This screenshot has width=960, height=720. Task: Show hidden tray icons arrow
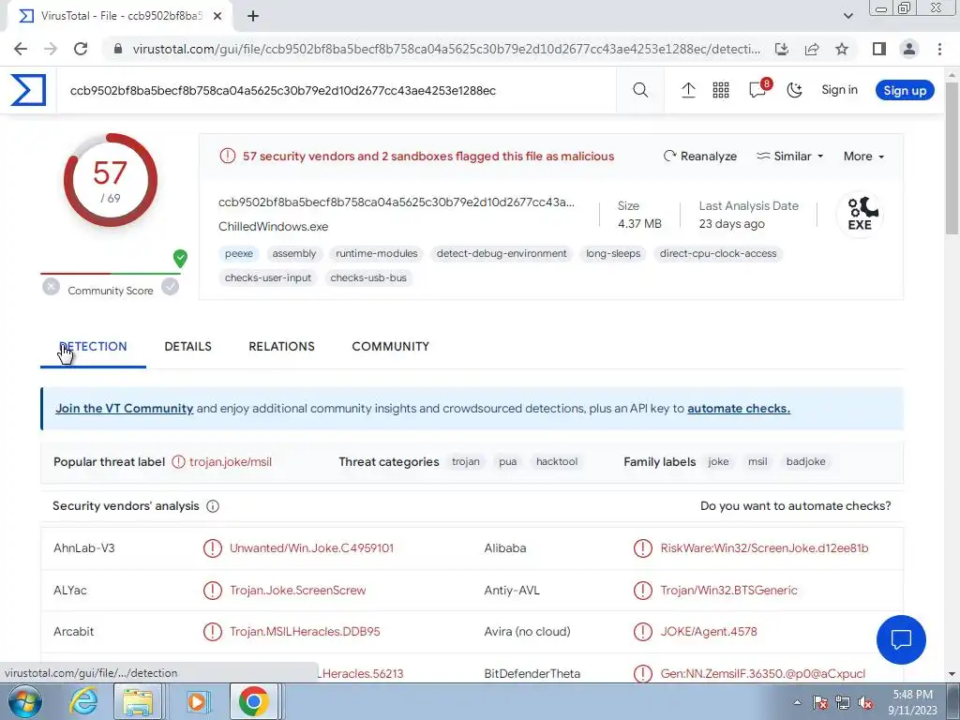797,702
